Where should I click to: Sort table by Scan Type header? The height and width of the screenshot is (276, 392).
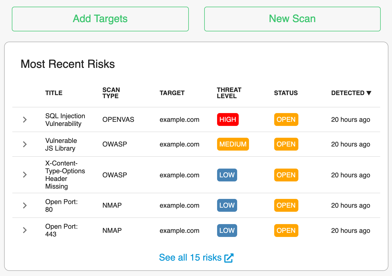tap(111, 93)
